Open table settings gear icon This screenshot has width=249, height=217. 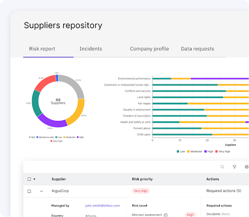pyautogui.click(x=247, y=167)
